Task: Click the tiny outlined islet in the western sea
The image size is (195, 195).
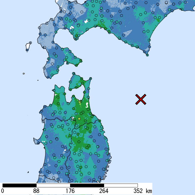Action: 24,74
